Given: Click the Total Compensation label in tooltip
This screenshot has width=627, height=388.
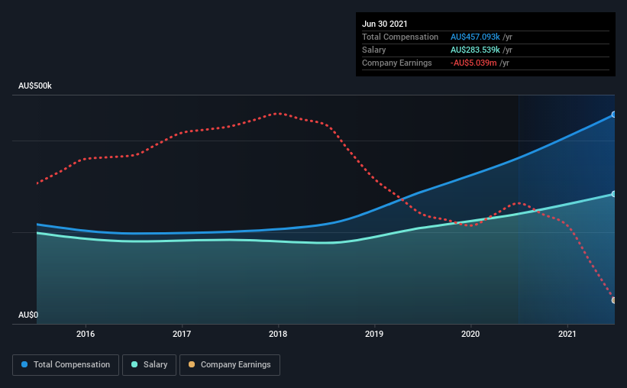Looking at the screenshot, I should click(x=400, y=37).
